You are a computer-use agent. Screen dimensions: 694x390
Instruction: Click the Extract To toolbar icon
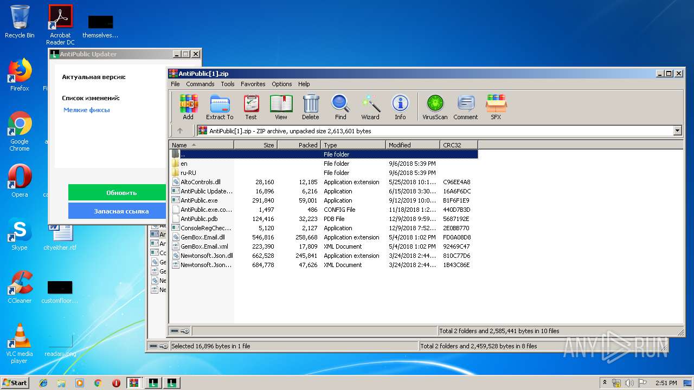[220, 107]
